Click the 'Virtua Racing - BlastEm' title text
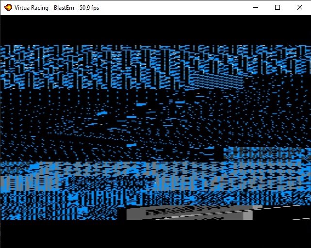The height and width of the screenshot is (248, 311). 45,8
